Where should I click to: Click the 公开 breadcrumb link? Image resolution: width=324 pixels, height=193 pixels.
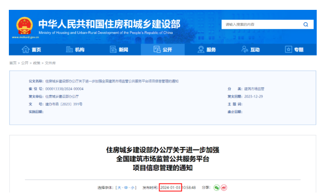point(25,63)
